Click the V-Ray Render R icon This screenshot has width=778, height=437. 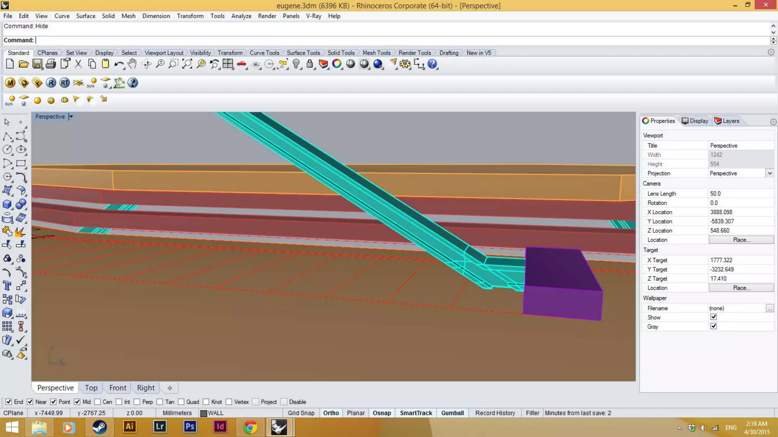[51, 83]
